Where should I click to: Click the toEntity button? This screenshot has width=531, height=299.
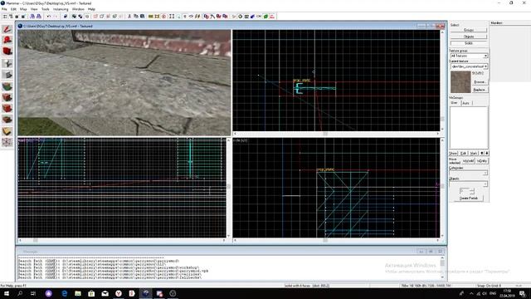click(481, 160)
